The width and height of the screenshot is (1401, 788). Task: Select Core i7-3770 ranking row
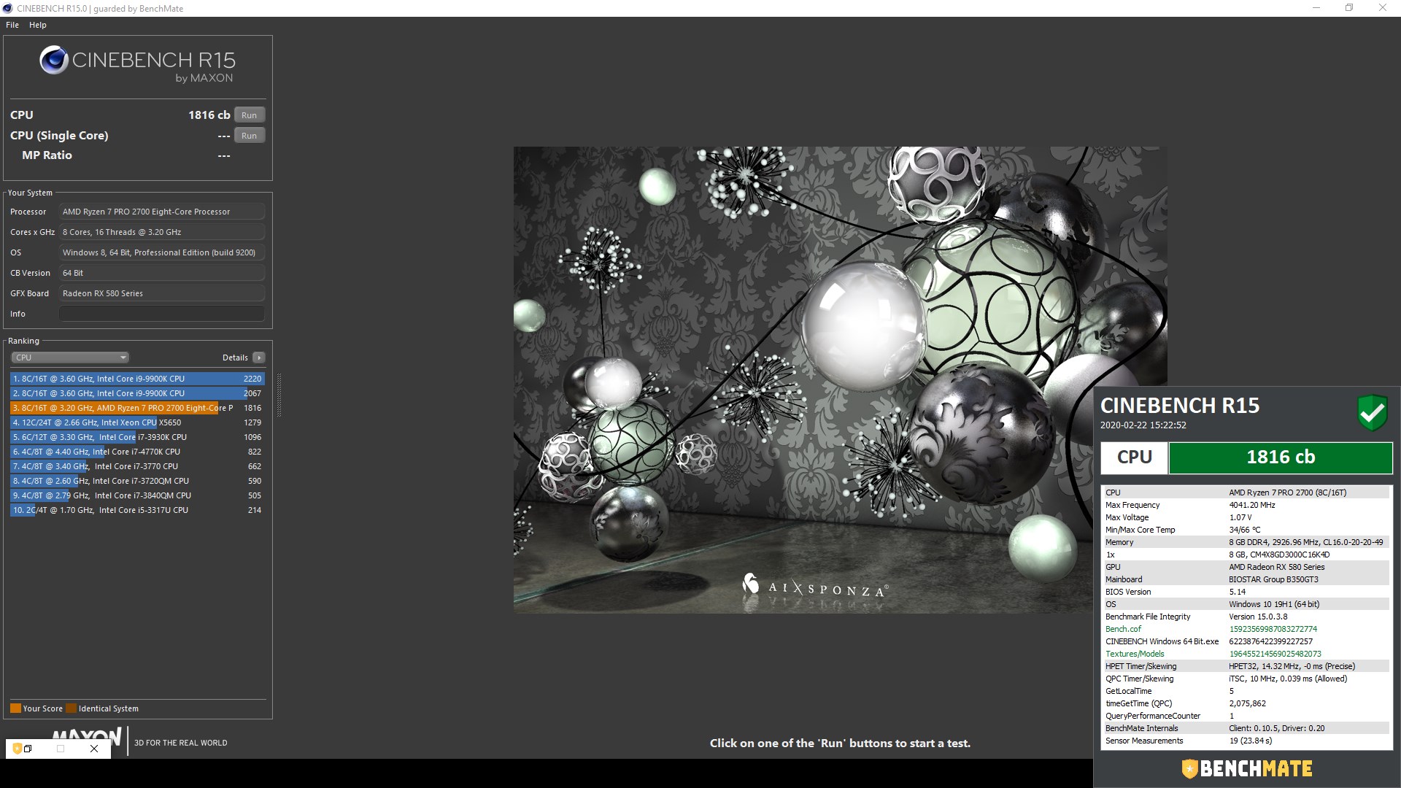137,466
